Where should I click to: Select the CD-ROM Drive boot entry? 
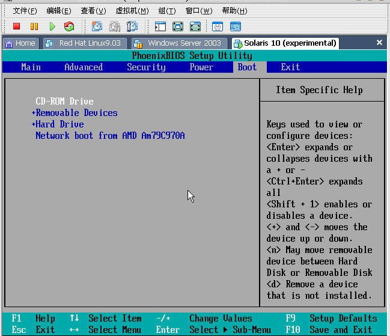pyautogui.click(x=64, y=101)
